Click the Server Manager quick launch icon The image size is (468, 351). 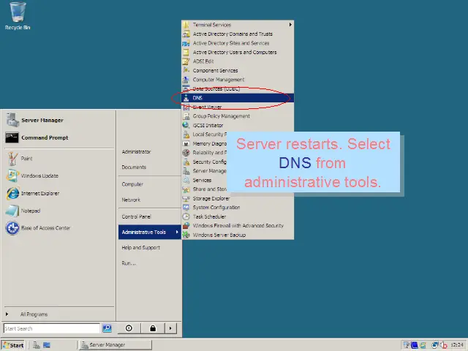click(x=37, y=345)
